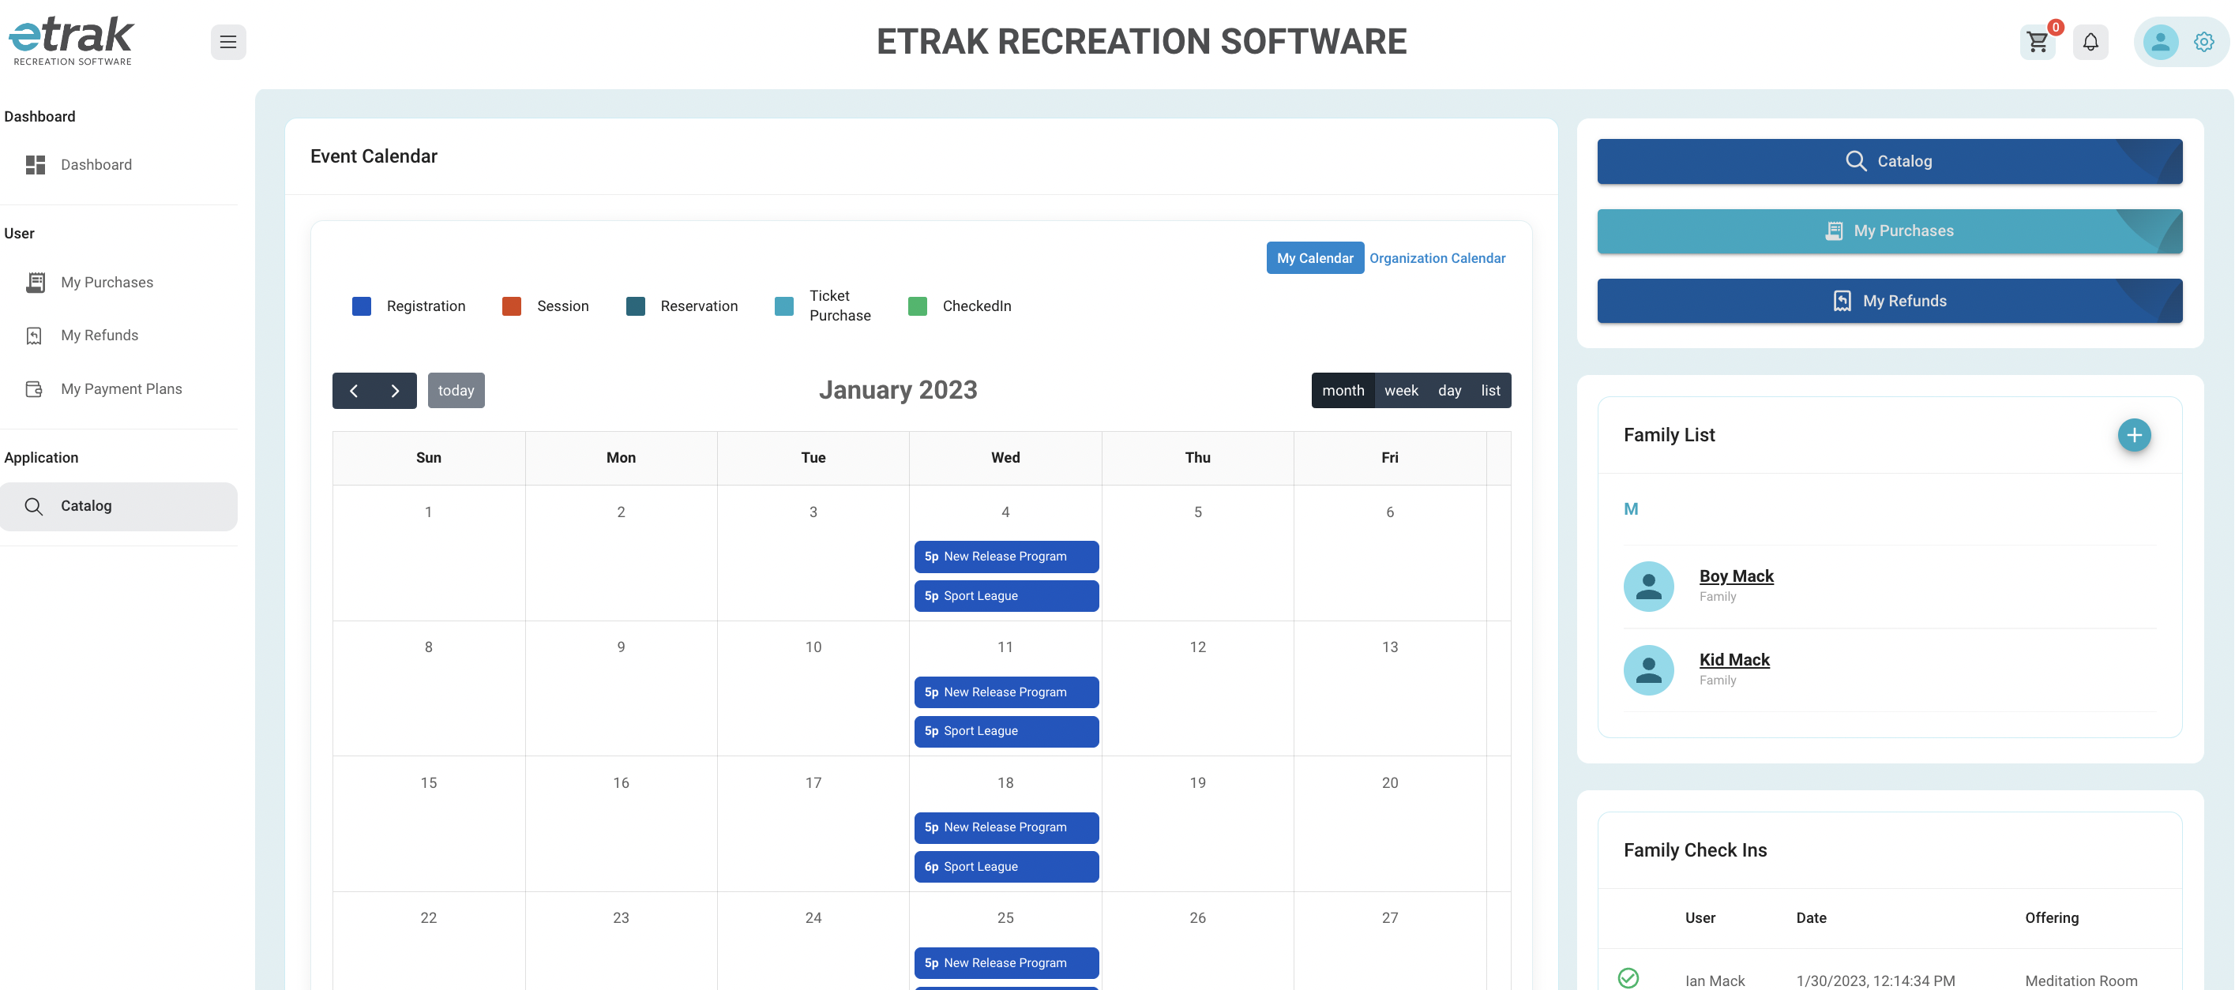Click the letter M family group heading
The image size is (2235, 990).
(1630, 509)
